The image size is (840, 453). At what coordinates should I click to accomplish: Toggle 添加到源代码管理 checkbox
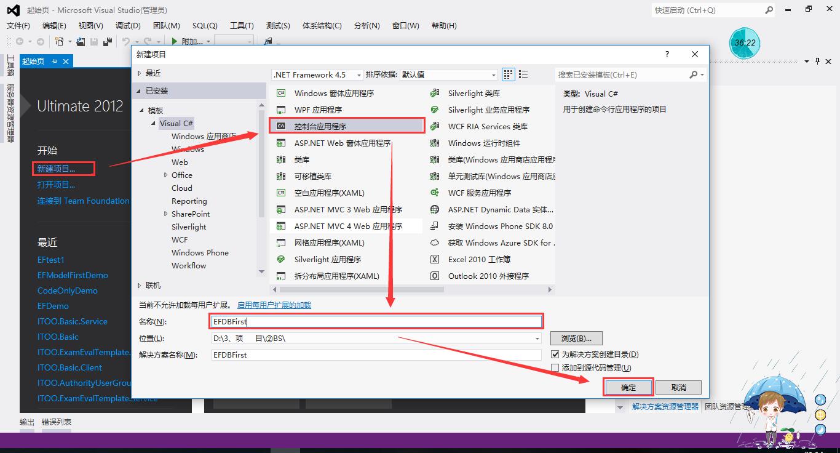(x=555, y=367)
